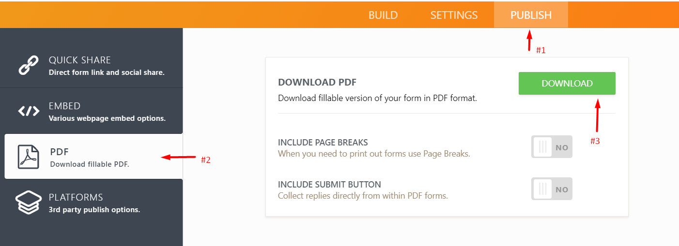The height and width of the screenshot is (246, 679).
Task: Click the Quick Share chain link icon
Action: click(29, 66)
